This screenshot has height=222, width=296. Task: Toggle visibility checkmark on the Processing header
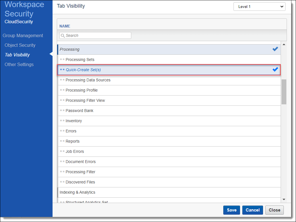tap(275, 49)
